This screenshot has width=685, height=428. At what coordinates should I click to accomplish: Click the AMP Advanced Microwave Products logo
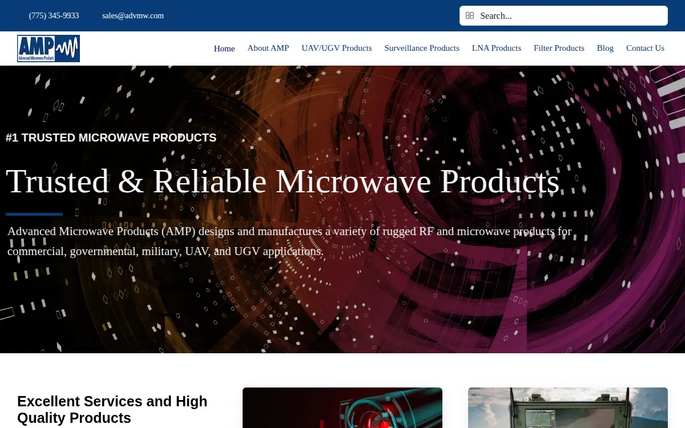pos(49,49)
